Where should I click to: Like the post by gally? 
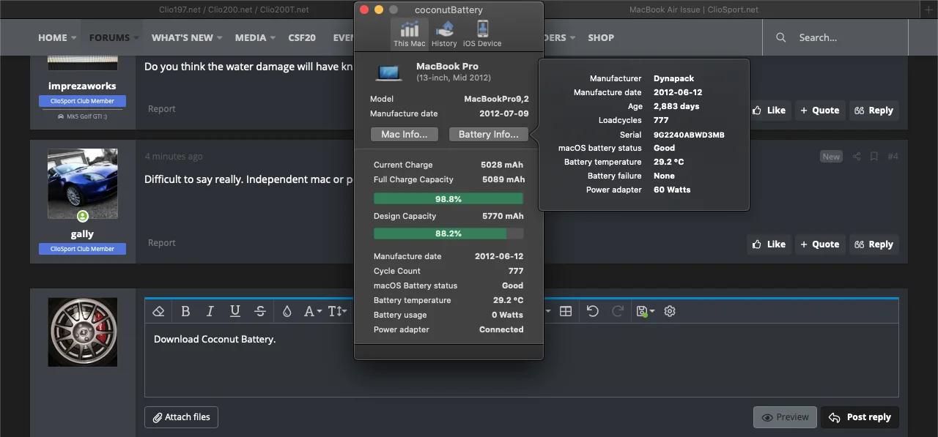(x=769, y=244)
